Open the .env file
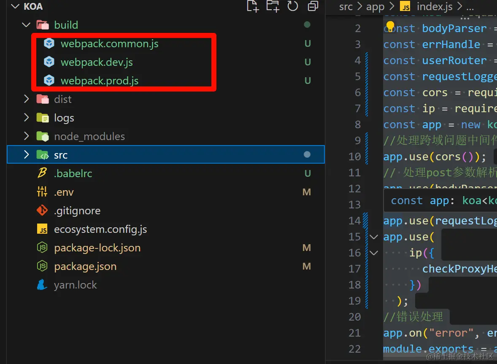497x364 pixels. (64, 192)
